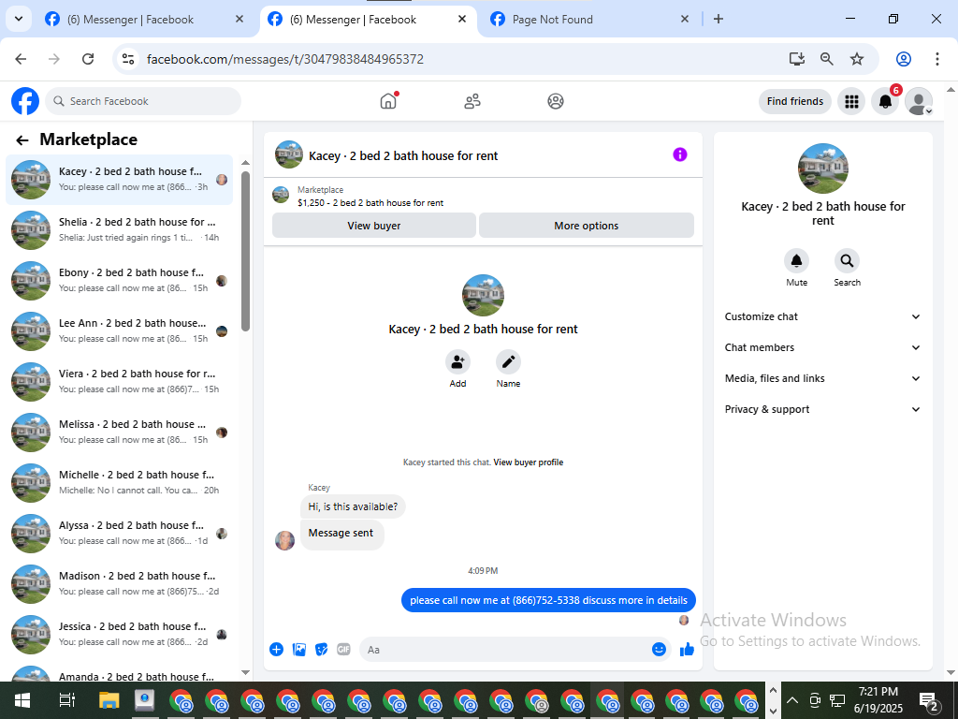958x719 pixels.
Task: Open the Facebook menu grid icon
Action: pos(851,101)
